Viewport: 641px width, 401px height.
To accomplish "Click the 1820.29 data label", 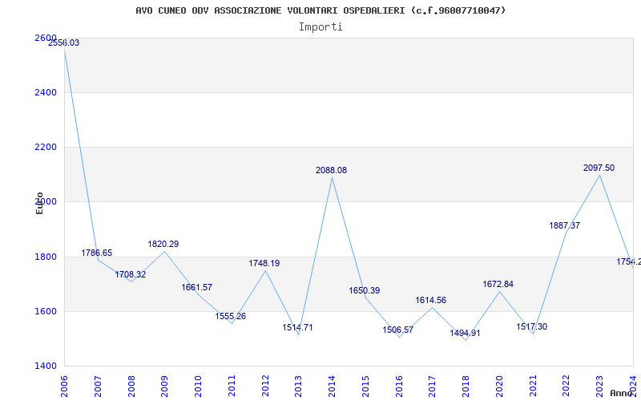I will [163, 245].
